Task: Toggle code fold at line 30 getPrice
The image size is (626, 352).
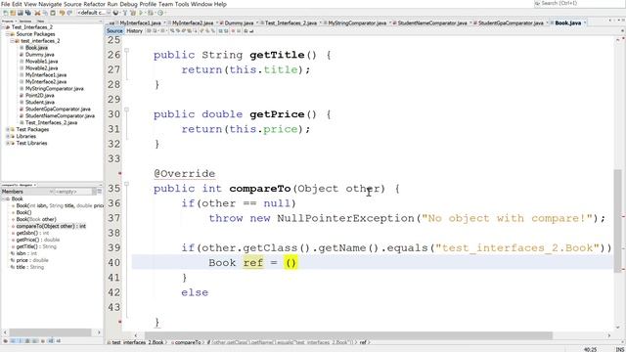Action: point(126,110)
